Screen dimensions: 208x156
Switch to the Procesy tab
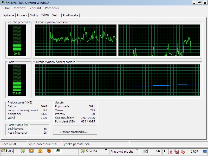click(x=22, y=15)
